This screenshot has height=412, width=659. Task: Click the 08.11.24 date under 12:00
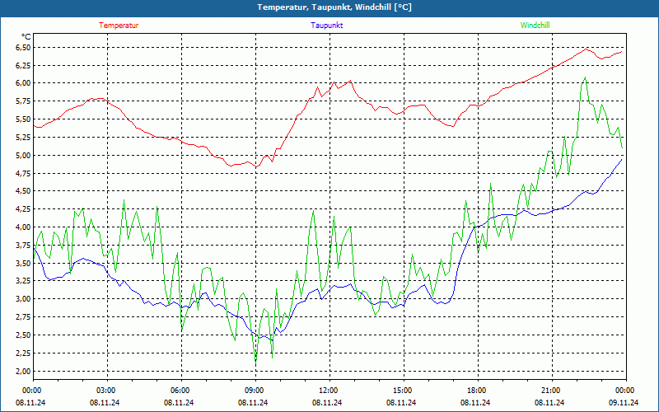327,402
